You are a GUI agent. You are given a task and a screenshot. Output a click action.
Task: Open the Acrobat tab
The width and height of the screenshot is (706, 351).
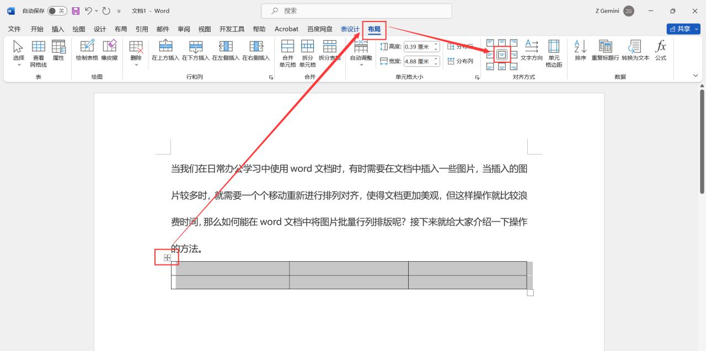pos(286,29)
